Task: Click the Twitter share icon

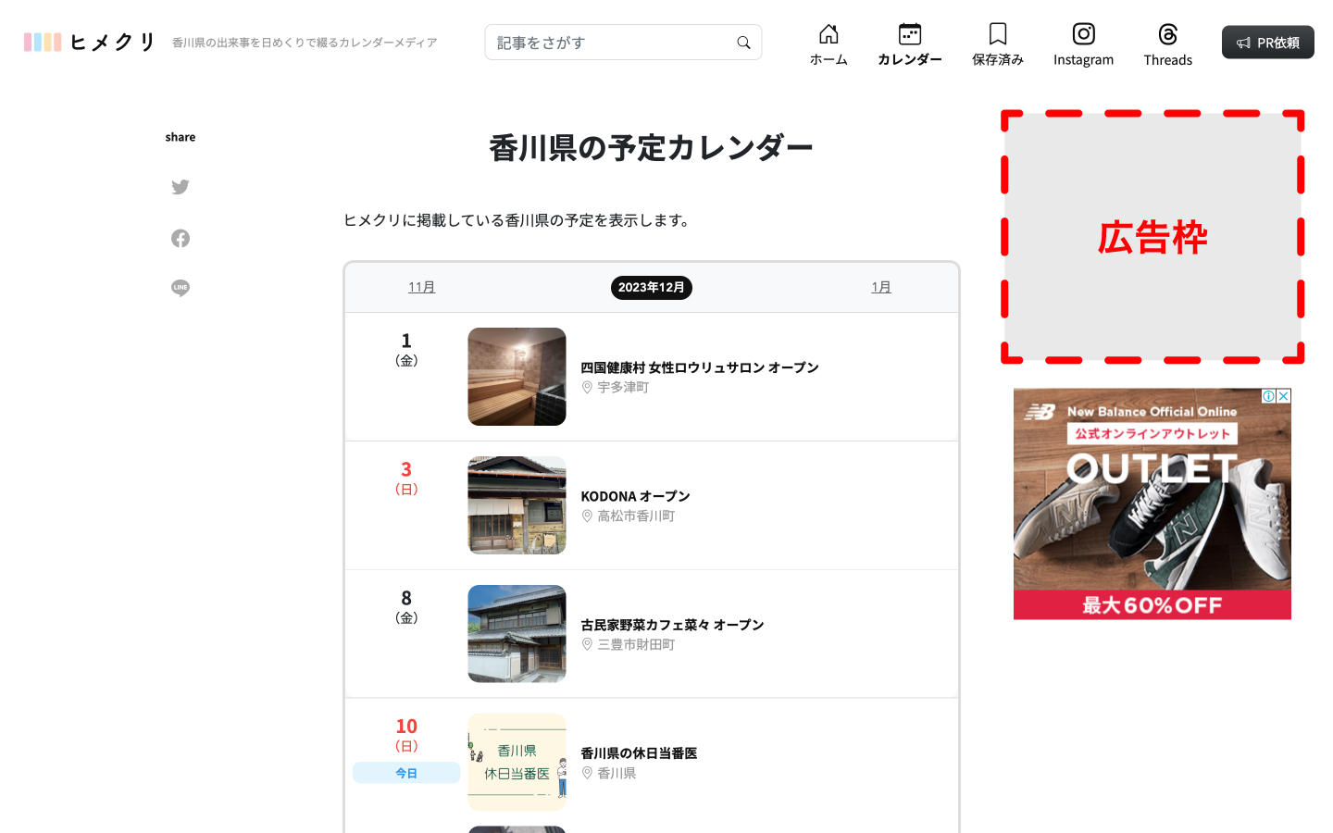Action: tap(181, 187)
